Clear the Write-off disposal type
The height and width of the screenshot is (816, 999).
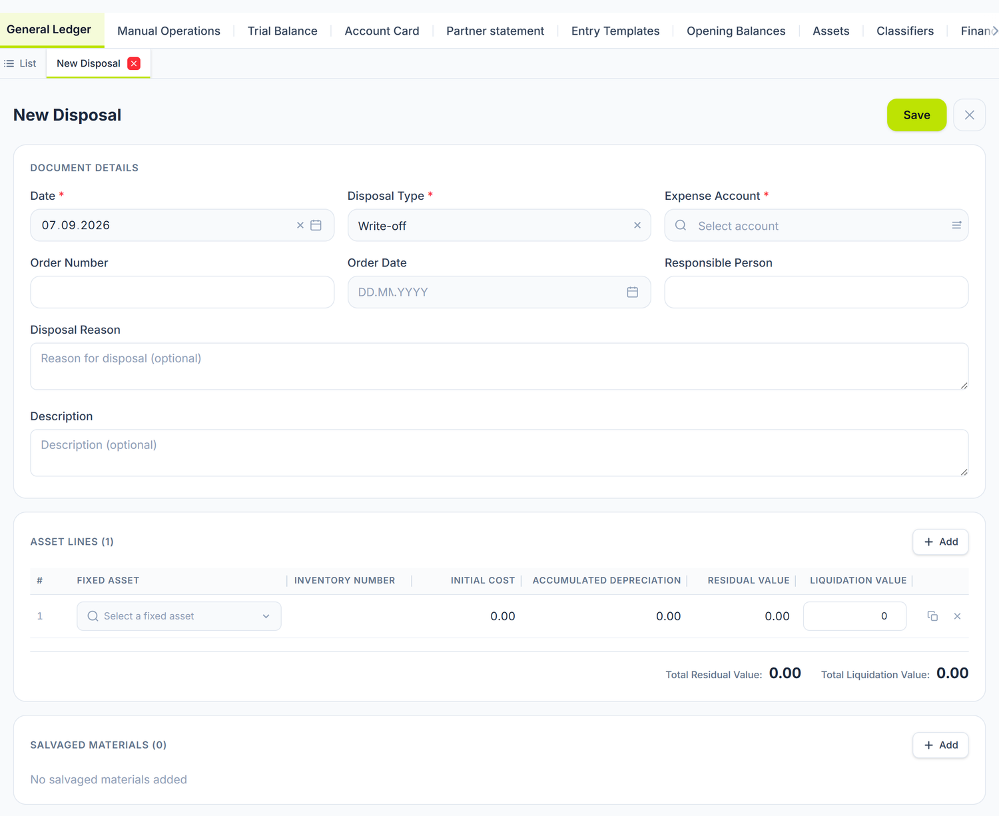click(x=637, y=225)
